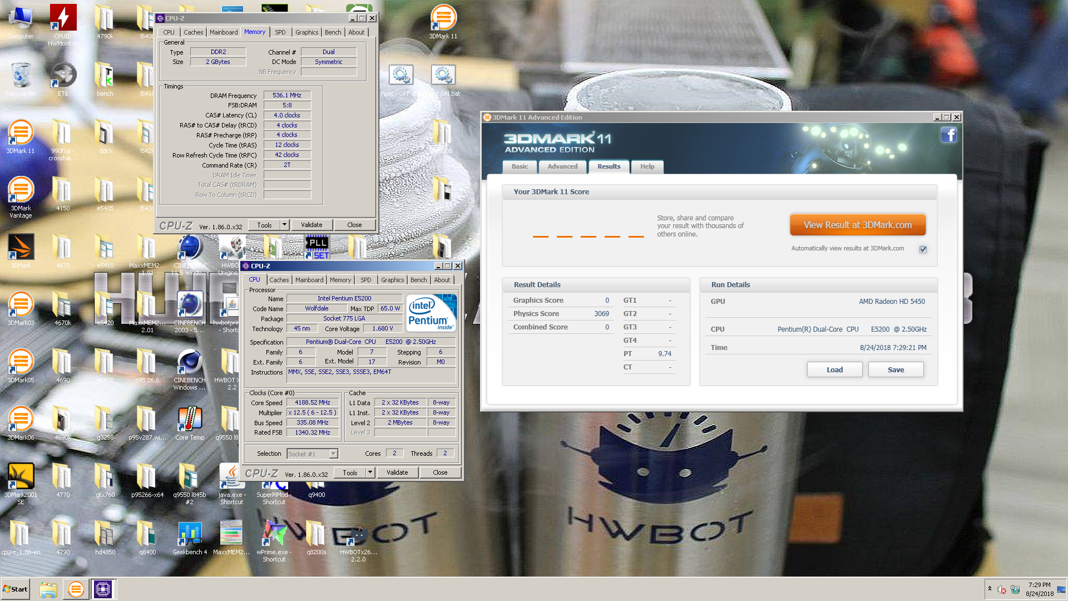
Task: Click the Save button in Run Details
Action: tap(896, 370)
